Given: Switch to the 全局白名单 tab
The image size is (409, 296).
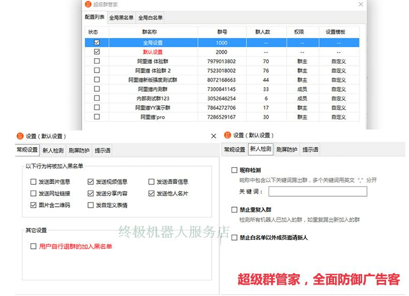Looking at the screenshot, I should tap(150, 18).
